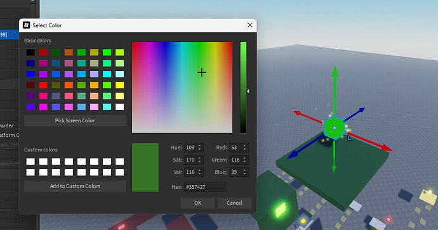Decrease the Sat value with down arrow
Viewport: 438px width, 230px height.
tap(199, 162)
